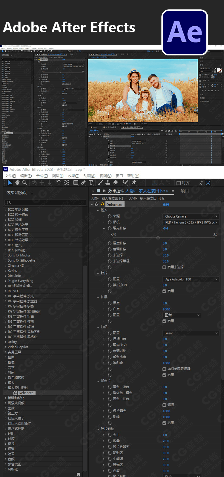Uncheck 启用 under the 滤色片 section
Viewport: 224px width, 477px height.
pos(164,423)
